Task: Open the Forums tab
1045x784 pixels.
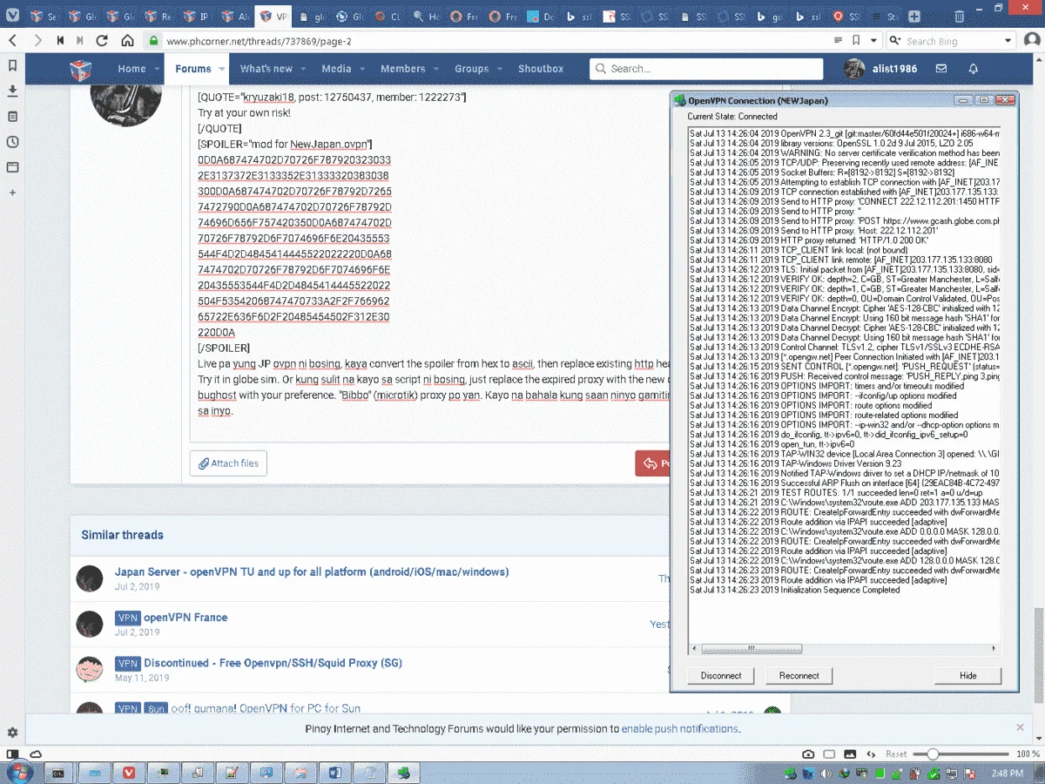Action: coord(193,69)
